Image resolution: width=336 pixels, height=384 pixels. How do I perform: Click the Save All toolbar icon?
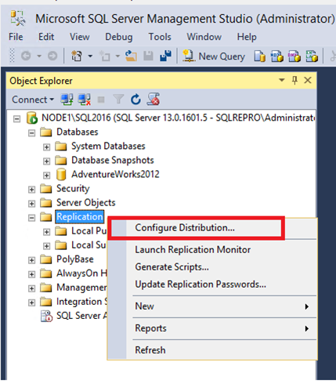(165, 56)
